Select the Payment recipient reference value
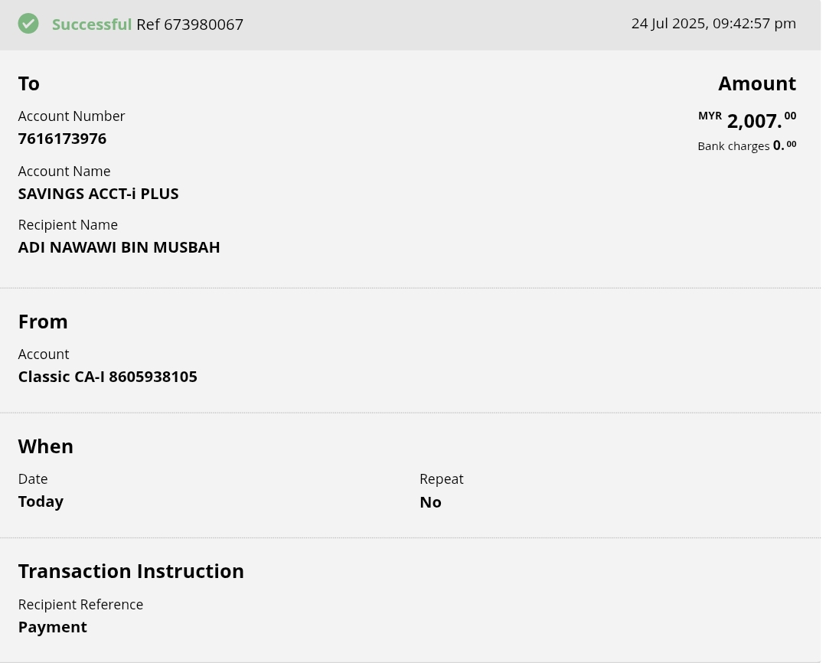The width and height of the screenshot is (826, 663). [52, 627]
